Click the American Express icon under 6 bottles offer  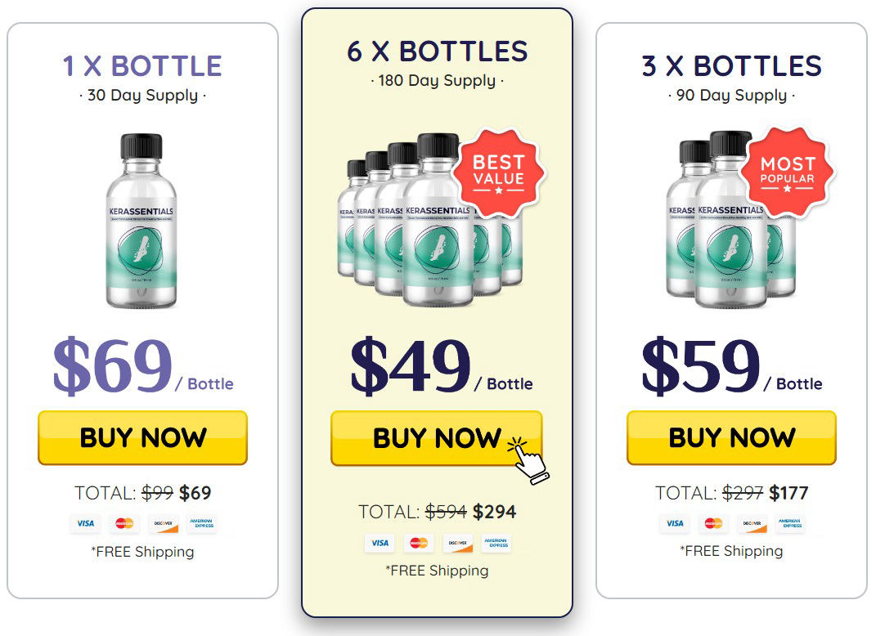click(496, 543)
